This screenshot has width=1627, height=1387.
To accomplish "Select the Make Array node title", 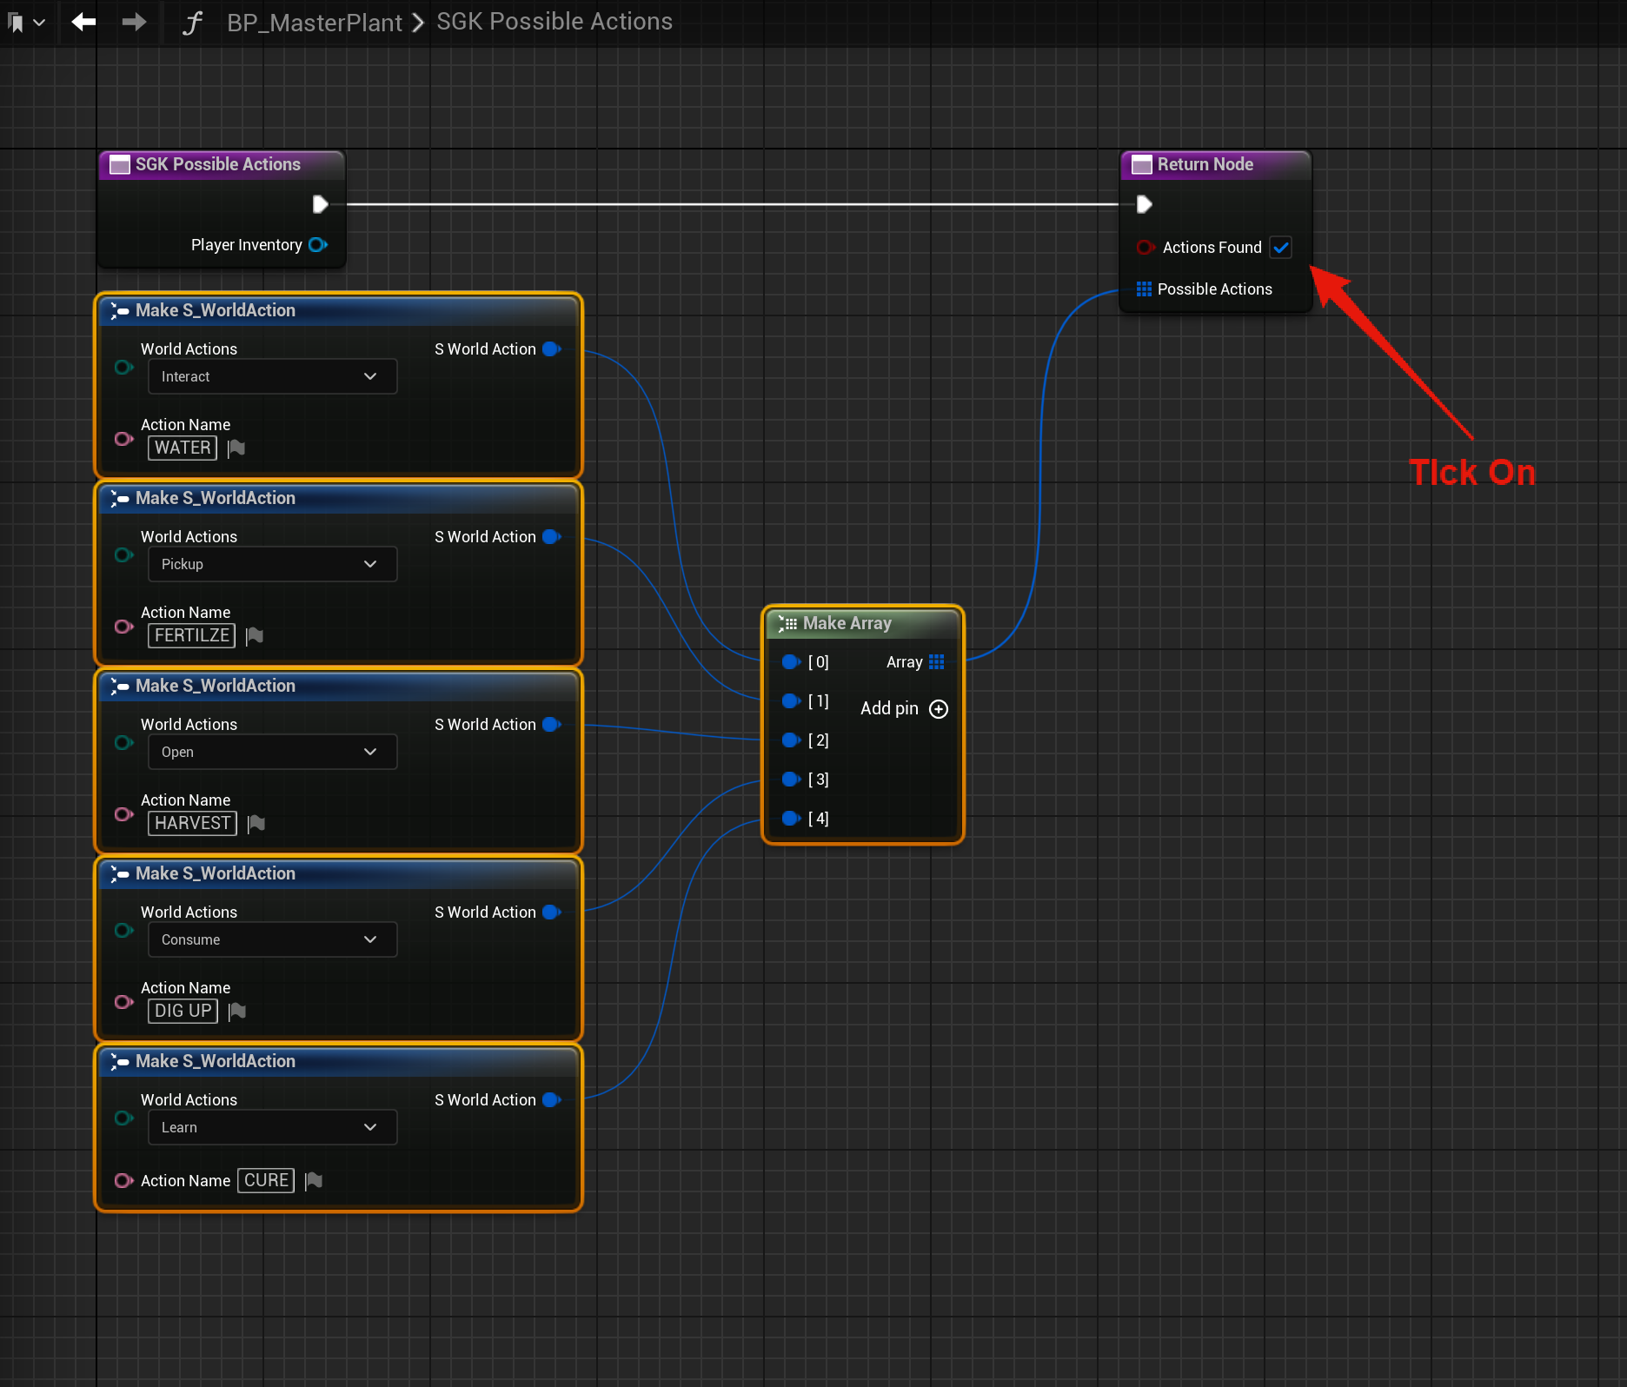I will coord(847,624).
